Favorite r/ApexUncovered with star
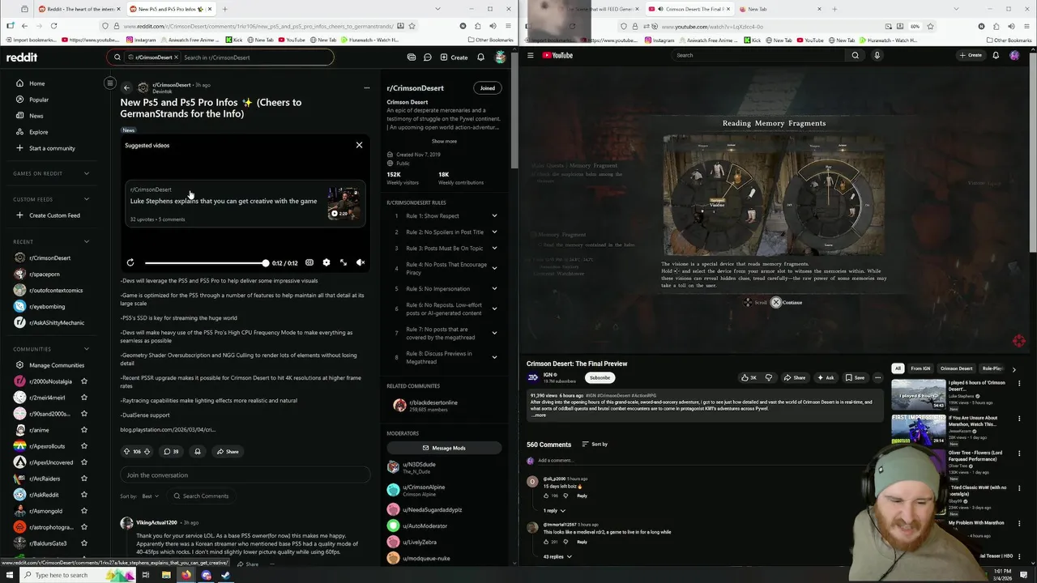This screenshot has height=583, width=1037. tap(84, 462)
